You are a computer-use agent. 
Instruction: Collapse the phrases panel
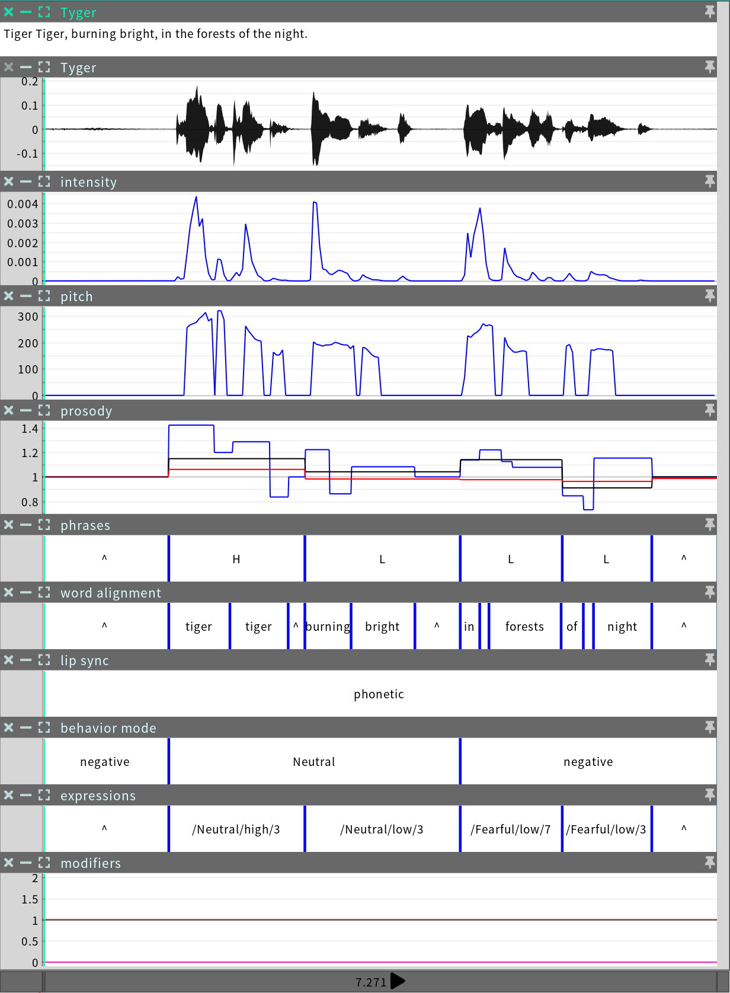26,525
